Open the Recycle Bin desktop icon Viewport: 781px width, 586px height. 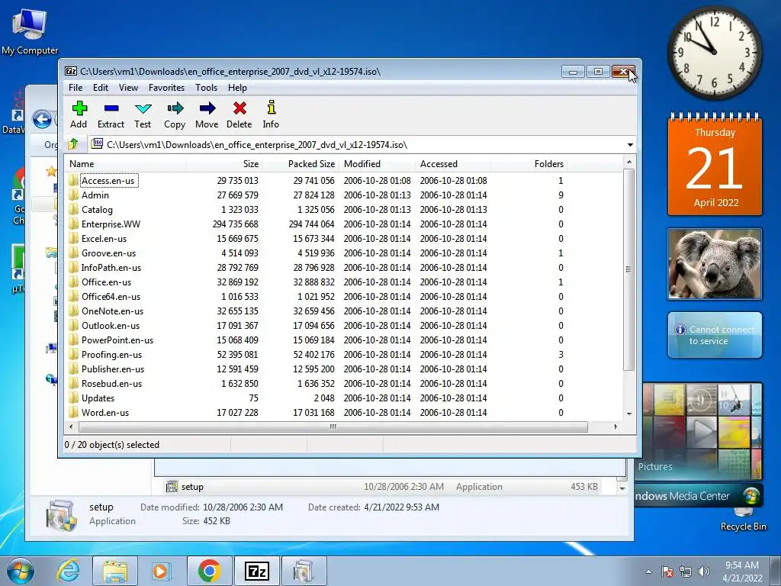tap(743, 518)
